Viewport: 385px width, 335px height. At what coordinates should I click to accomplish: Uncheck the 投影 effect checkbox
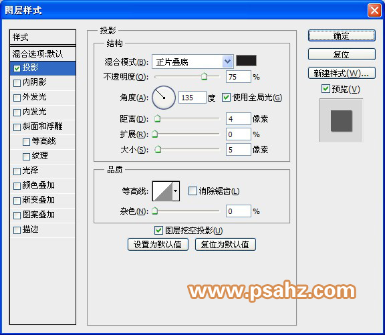[x=17, y=68]
